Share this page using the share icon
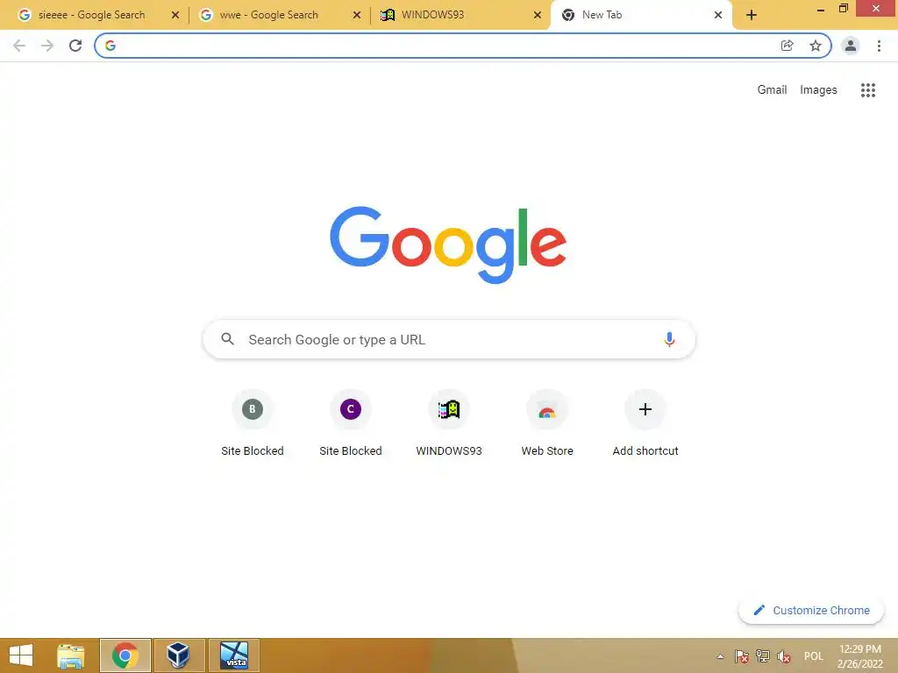The height and width of the screenshot is (673, 898). [787, 46]
